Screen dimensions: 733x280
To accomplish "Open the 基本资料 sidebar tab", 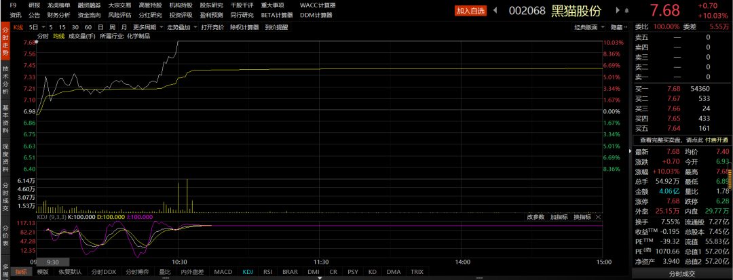I will point(5,119).
